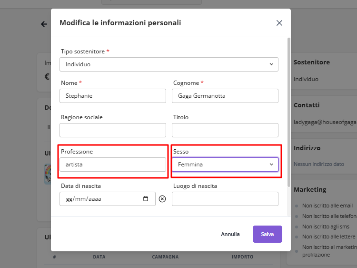This screenshot has height=268, width=357.
Task: Open the date picker calendar icon
Action: coord(146,199)
